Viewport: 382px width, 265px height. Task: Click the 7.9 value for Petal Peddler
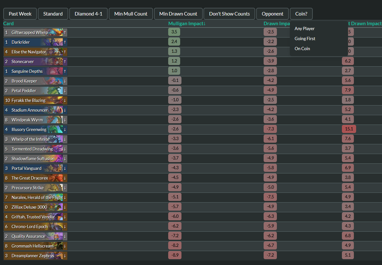pos(348,90)
